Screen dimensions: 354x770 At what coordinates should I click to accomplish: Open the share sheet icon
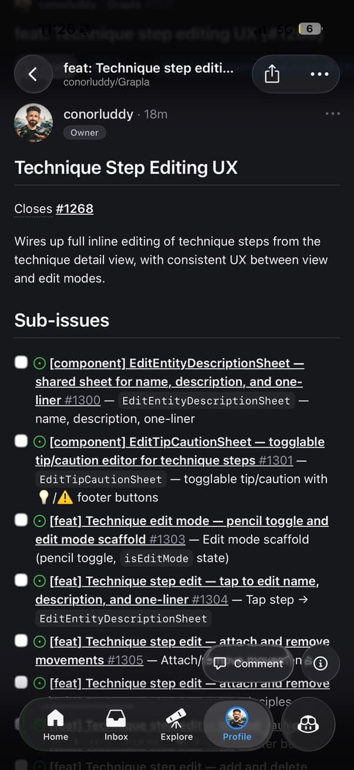click(x=272, y=74)
